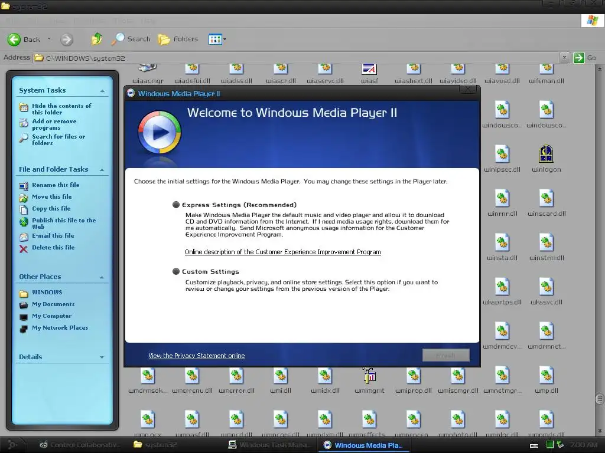605x453 pixels.
Task: Select the wmimgmt file icon
Action: [369, 376]
